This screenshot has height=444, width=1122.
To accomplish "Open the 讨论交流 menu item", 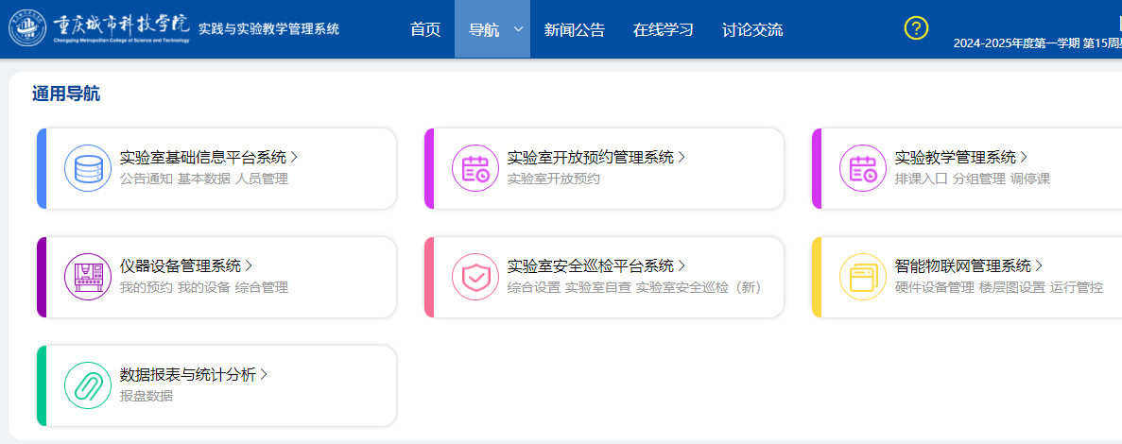I will 752,29.
